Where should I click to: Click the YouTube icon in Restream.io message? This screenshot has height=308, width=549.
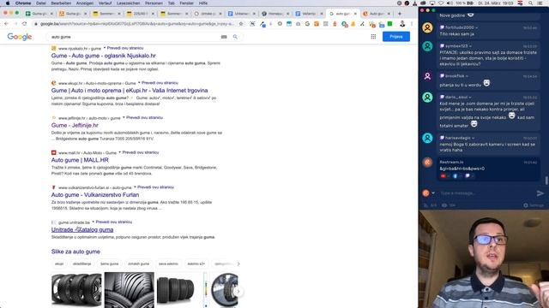pyautogui.click(x=443, y=176)
